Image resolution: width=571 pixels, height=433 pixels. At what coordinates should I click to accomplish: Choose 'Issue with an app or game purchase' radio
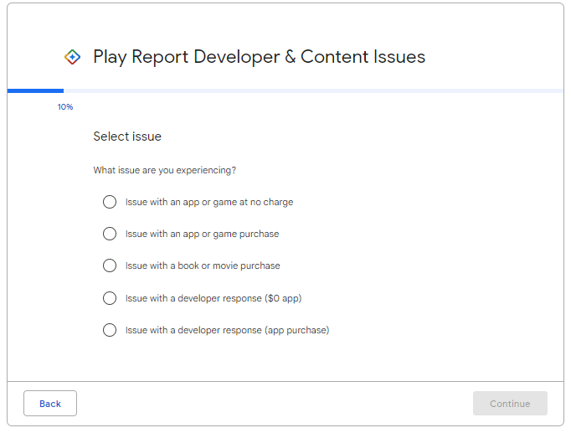pyautogui.click(x=110, y=234)
